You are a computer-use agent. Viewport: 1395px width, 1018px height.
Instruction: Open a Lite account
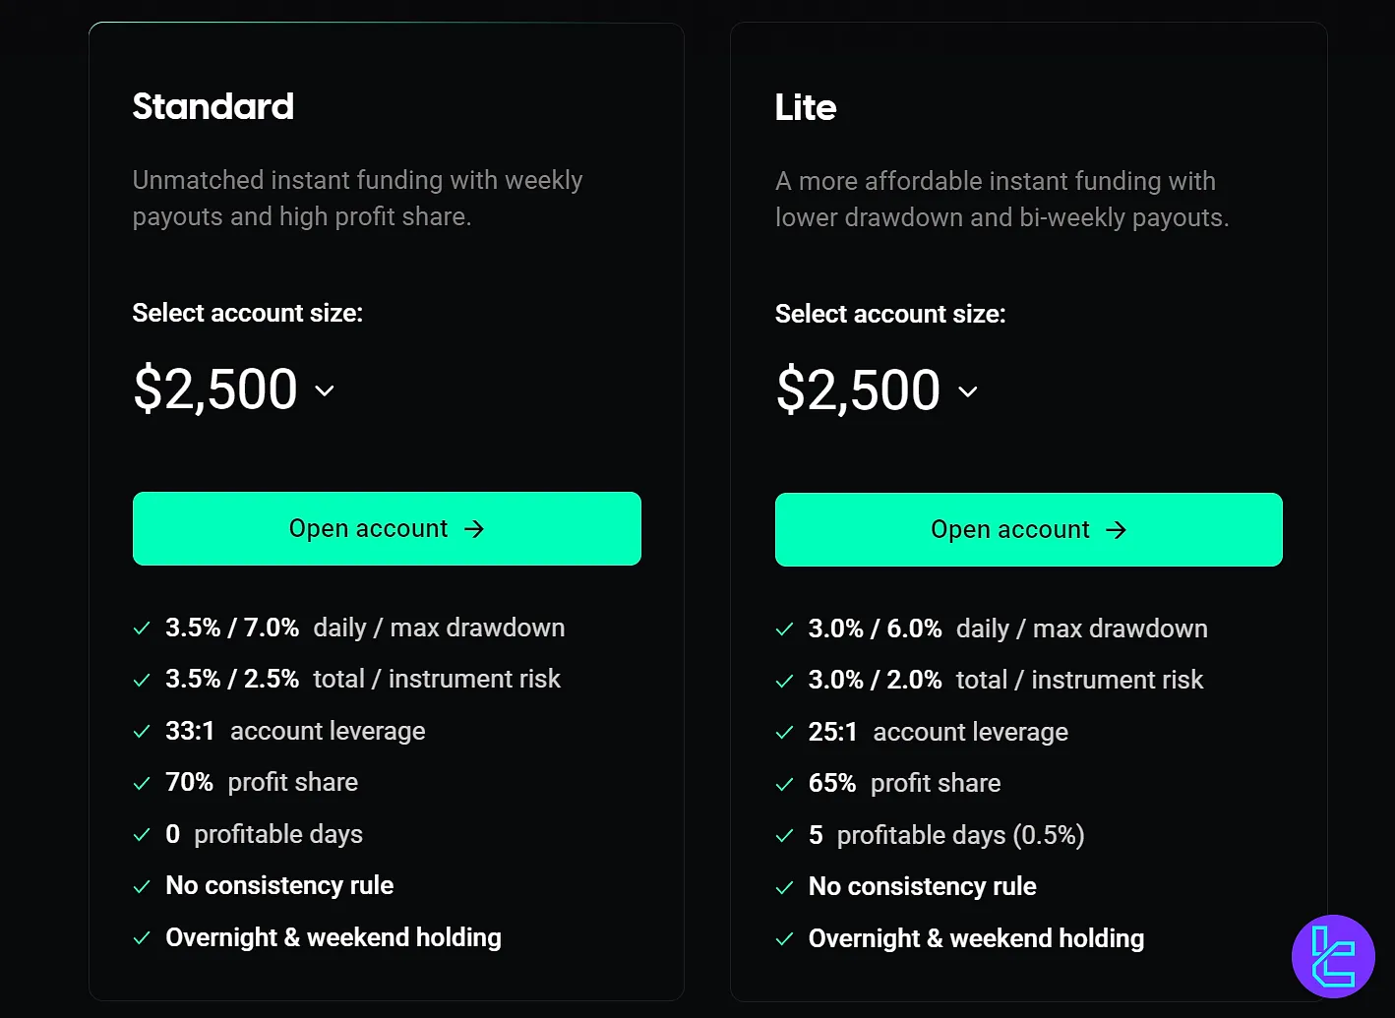tap(1028, 530)
